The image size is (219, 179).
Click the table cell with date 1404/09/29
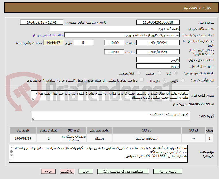pyautogui.click(x=23, y=138)
